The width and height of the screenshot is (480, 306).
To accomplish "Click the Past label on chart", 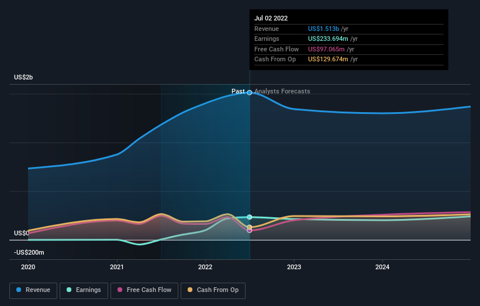I will [238, 92].
